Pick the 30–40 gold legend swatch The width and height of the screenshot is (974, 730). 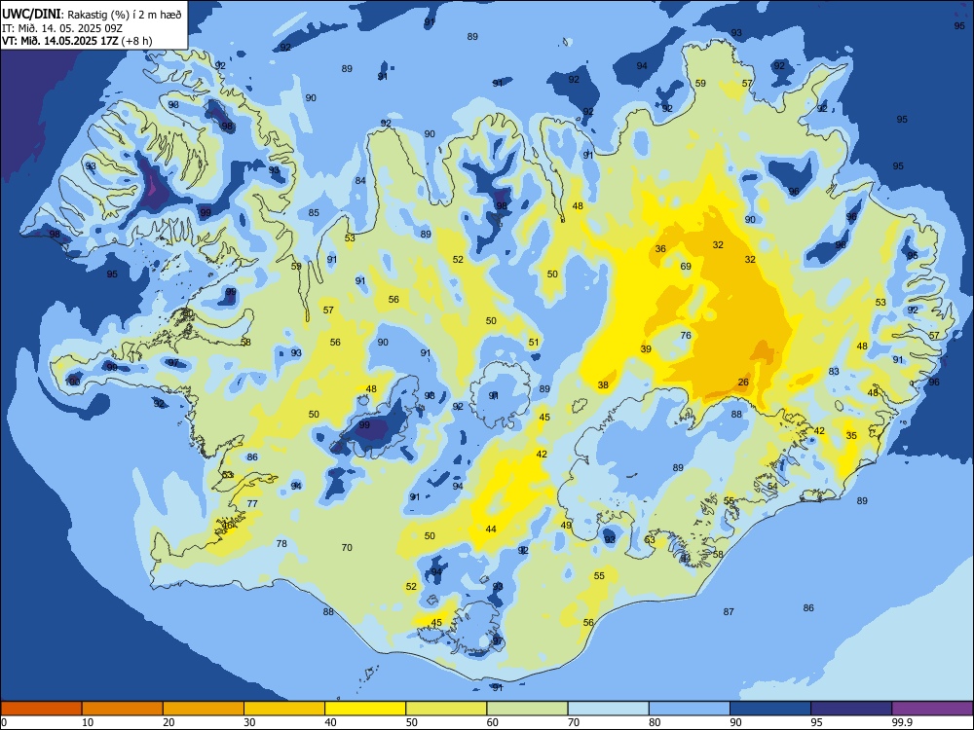[x=284, y=709]
